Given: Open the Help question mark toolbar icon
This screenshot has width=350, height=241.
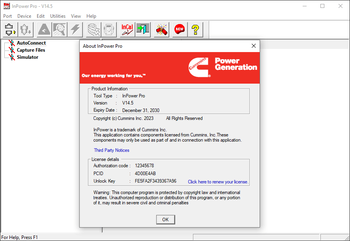Looking at the screenshot, I should point(195,29).
